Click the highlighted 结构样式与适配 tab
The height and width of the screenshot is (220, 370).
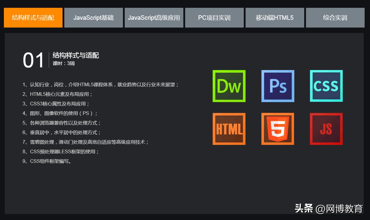coord(33,18)
